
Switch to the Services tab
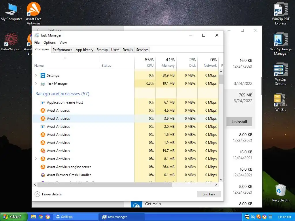coord(142,50)
